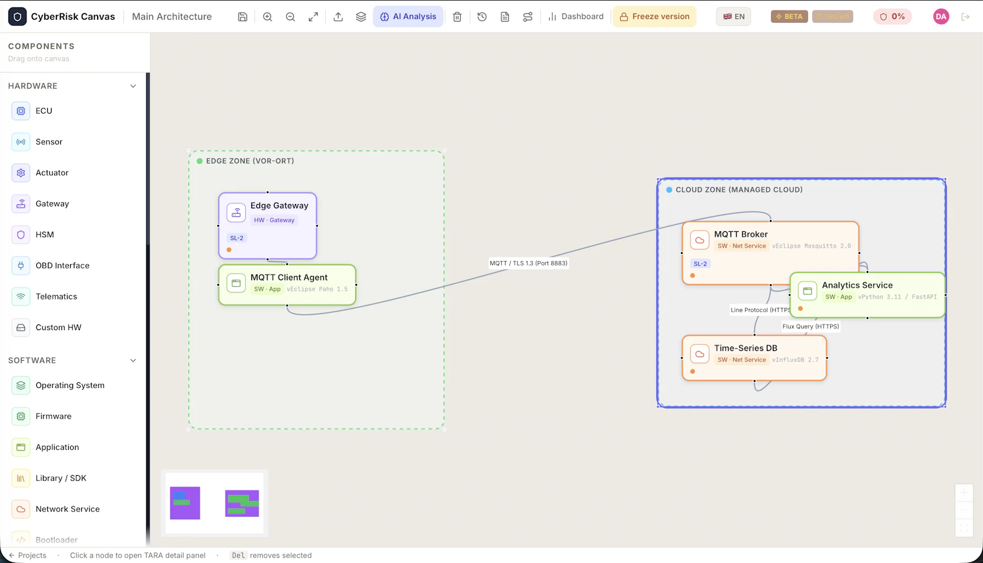The width and height of the screenshot is (983, 563).
Task: Open the DA user avatar
Action: (941, 17)
